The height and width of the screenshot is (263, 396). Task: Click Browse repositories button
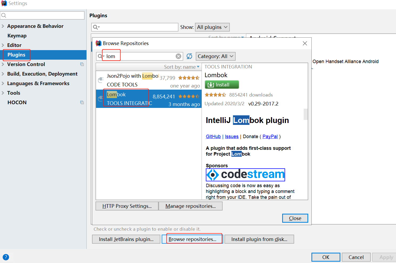[x=192, y=239]
